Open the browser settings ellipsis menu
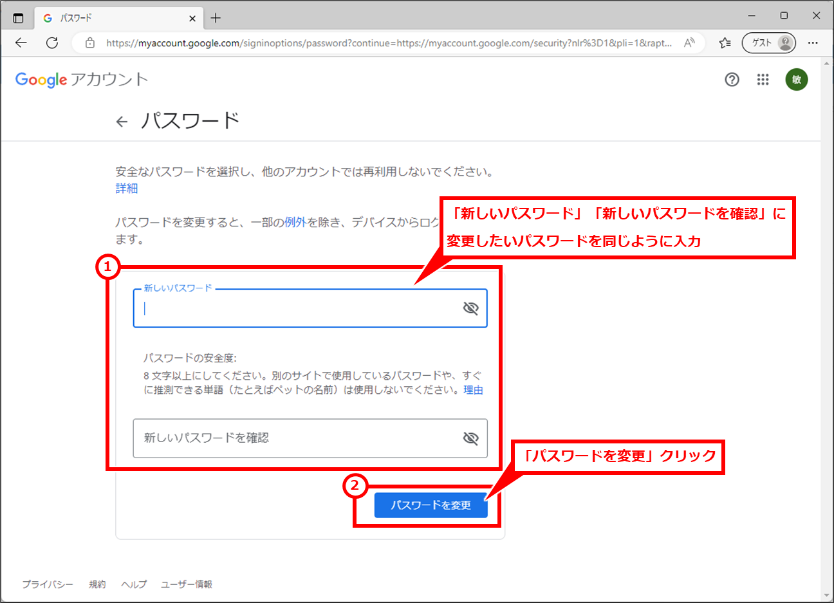This screenshot has width=834, height=603. pyautogui.click(x=813, y=43)
